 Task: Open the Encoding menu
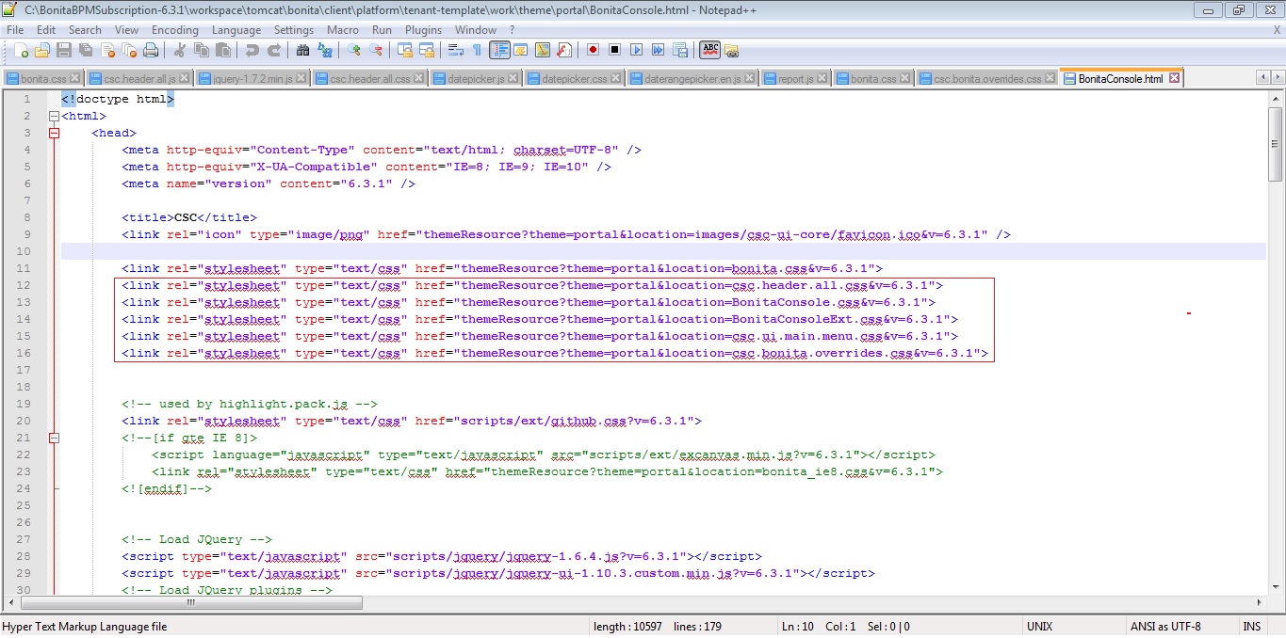[x=175, y=30]
